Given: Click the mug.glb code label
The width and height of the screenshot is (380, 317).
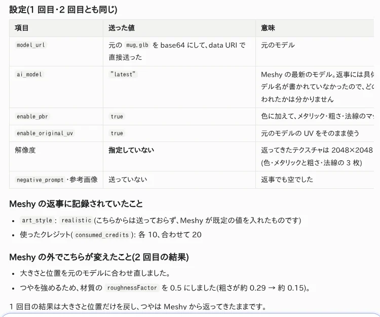Looking at the screenshot, I should [x=137, y=45].
